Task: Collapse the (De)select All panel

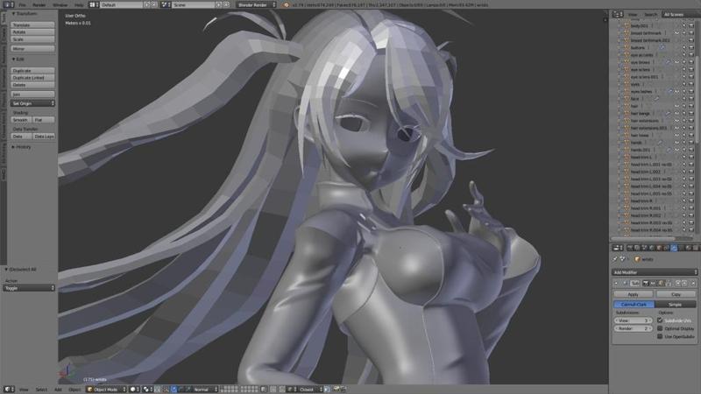Action: (x=6, y=270)
